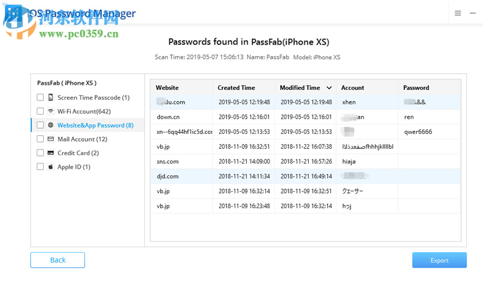
Task: Click created time 2019-05-05 12:16:01
Action: (x=244, y=117)
